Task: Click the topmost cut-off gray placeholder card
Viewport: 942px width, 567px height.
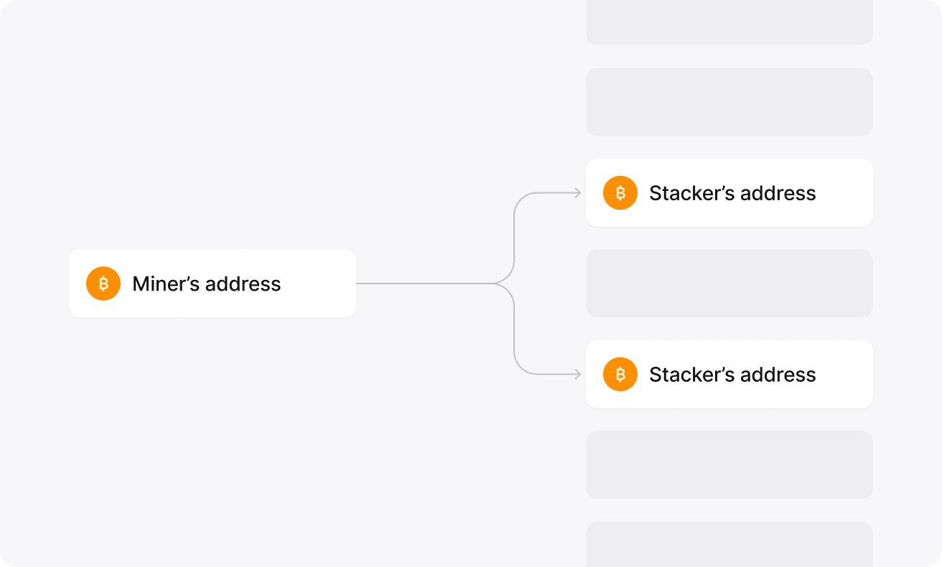Action: coord(729,22)
